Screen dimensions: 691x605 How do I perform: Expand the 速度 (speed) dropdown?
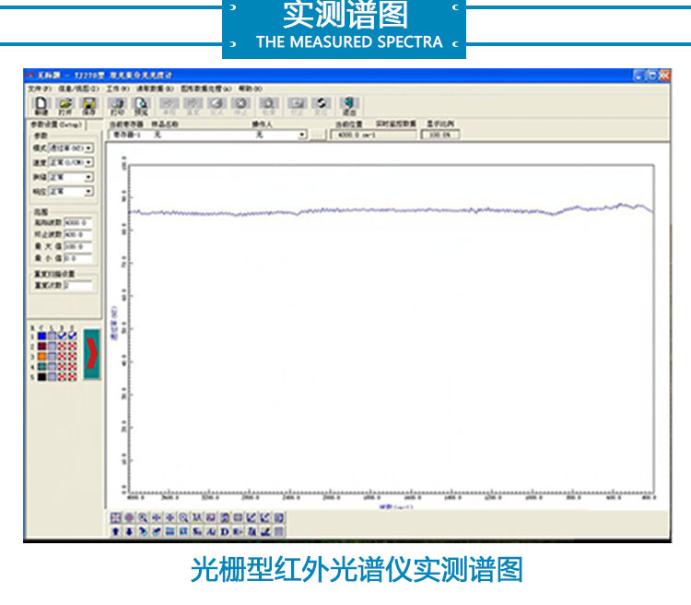(x=88, y=162)
